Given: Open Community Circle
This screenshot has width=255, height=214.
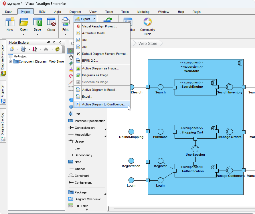Looking at the screenshot, I should click(x=147, y=27).
